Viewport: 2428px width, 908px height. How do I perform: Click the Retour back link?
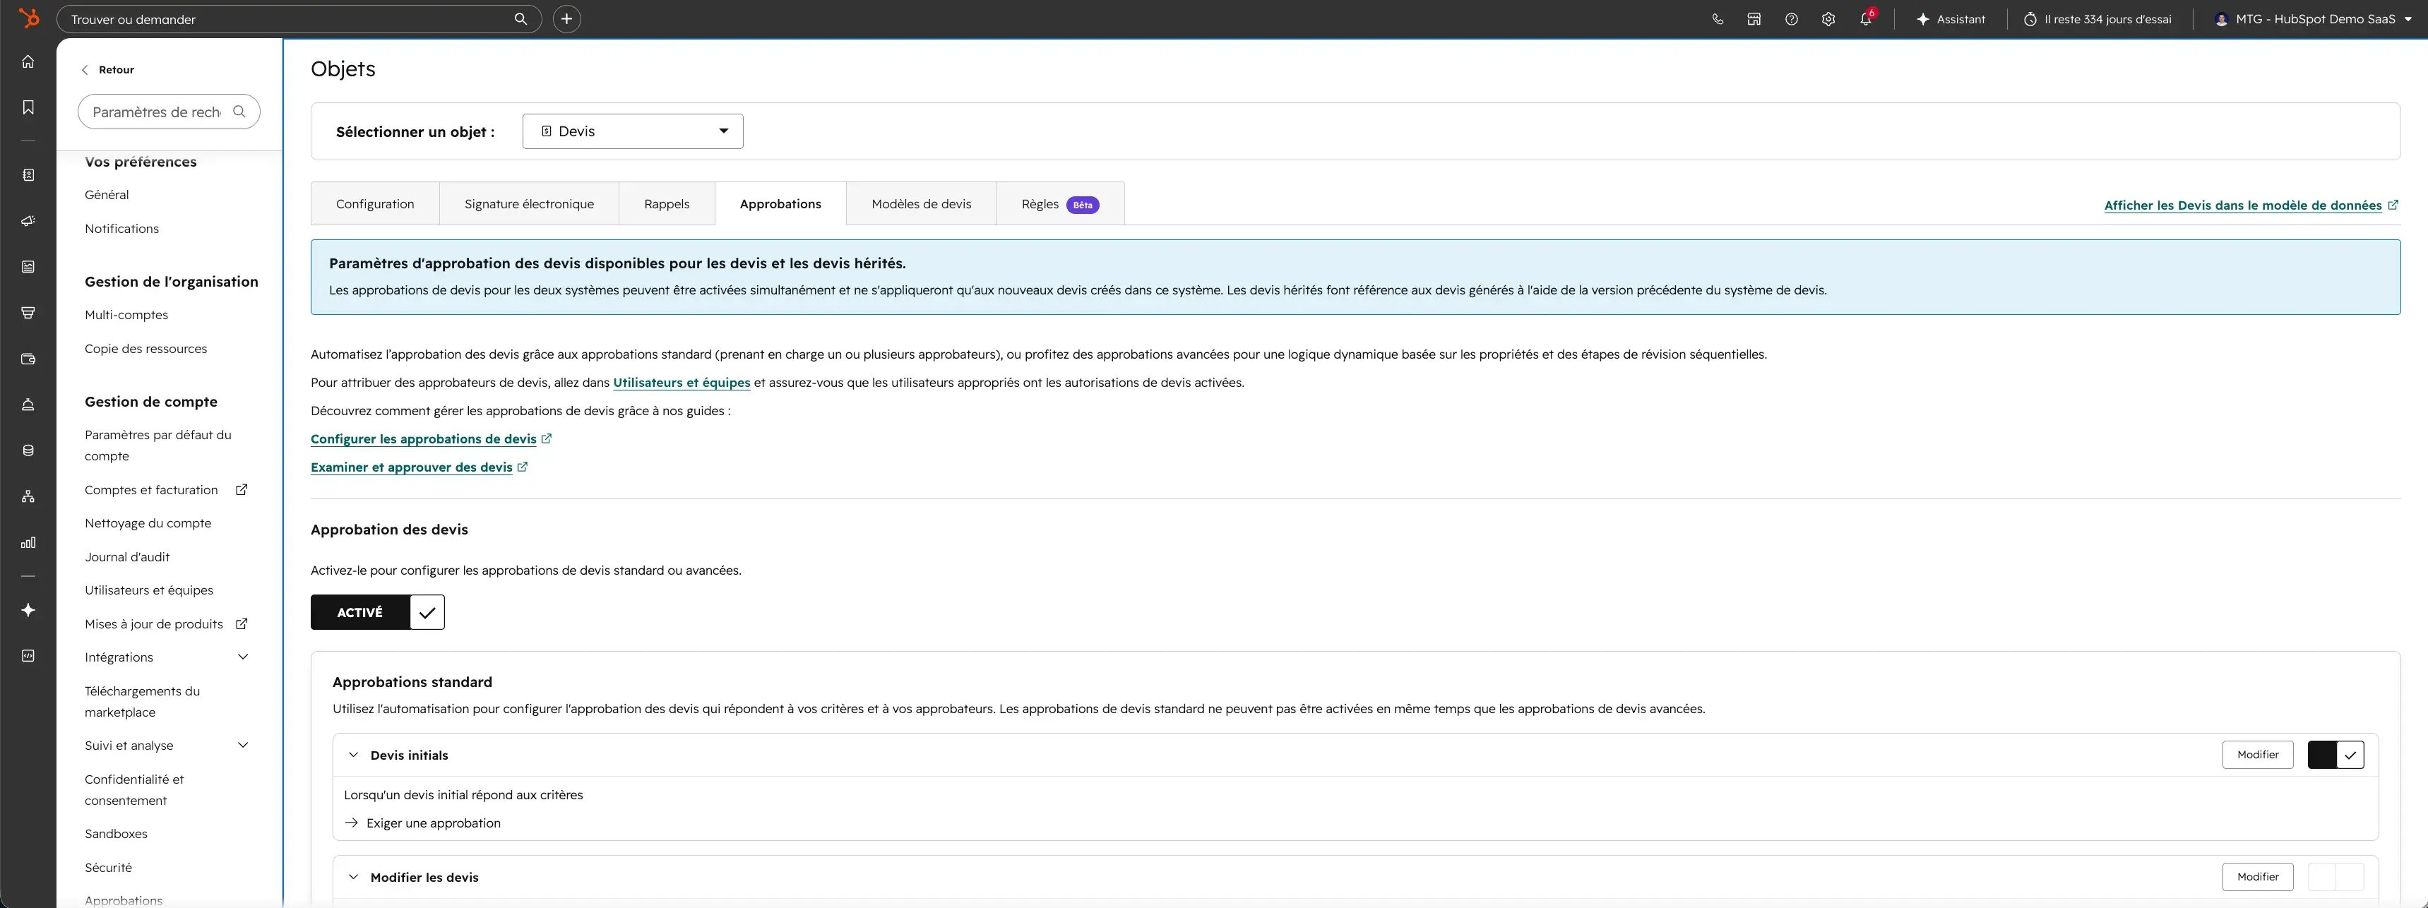108,70
